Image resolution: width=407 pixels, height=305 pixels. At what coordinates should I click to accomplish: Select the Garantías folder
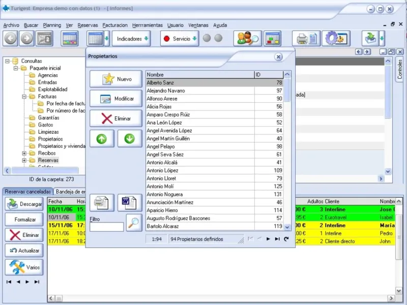click(48, 118)
